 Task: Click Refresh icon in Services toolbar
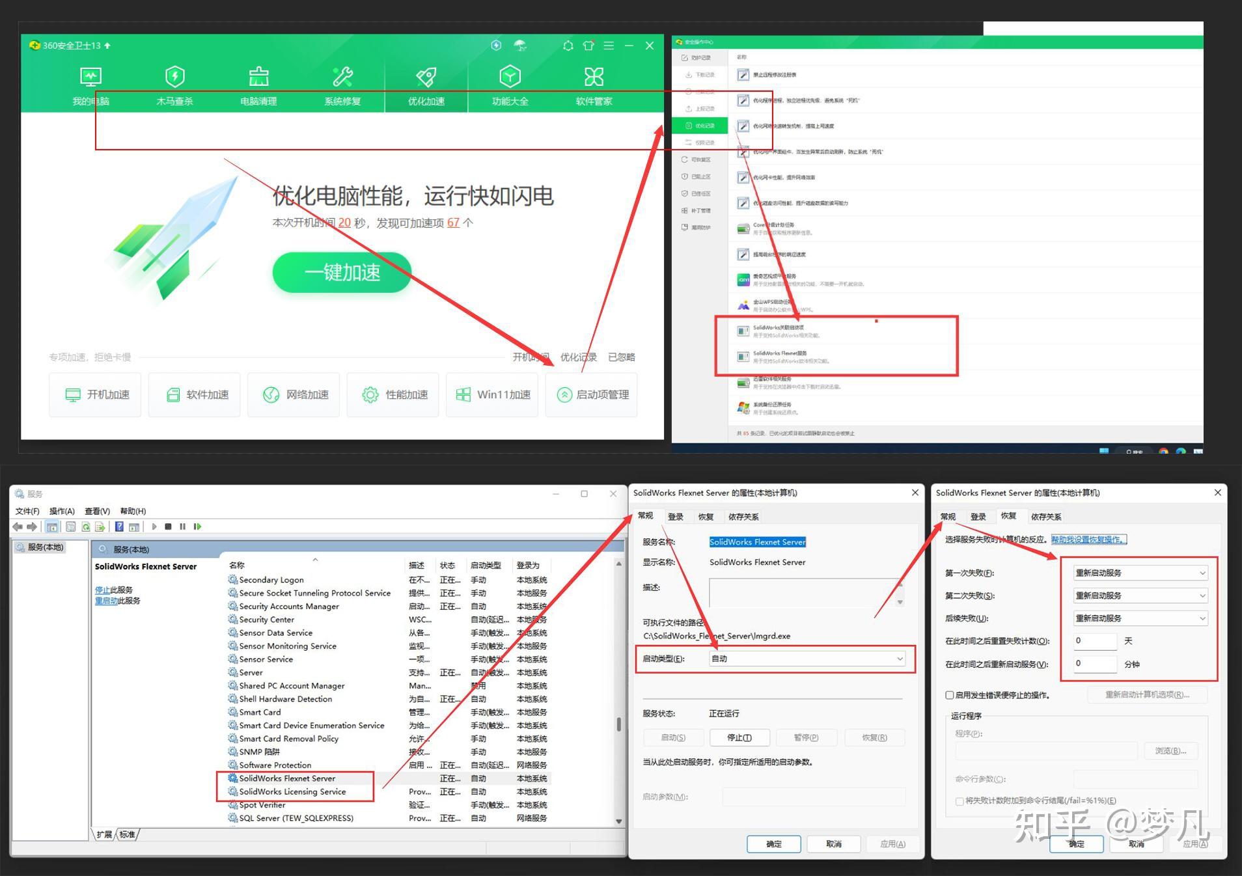tap(85, 527)
